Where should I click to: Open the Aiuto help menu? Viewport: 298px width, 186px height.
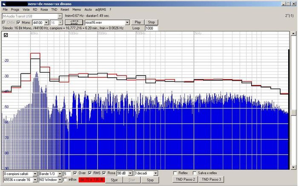(88, 9)
